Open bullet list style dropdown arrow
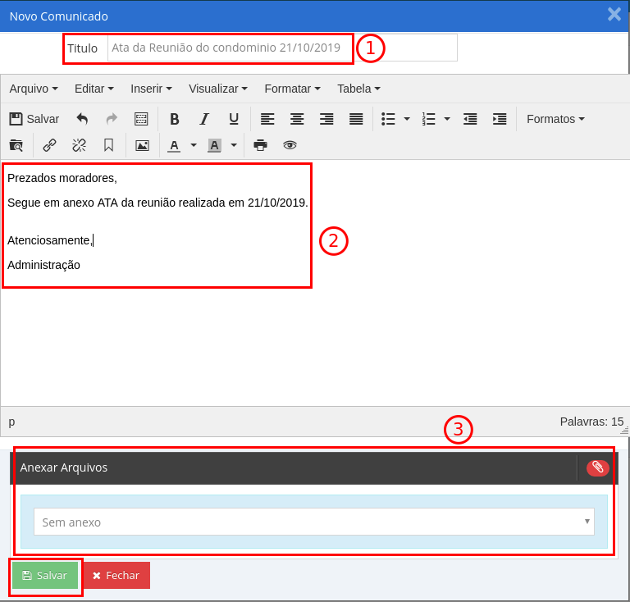Image resolution: width=630 pixels, height=602 pixels. click(407, 119)
